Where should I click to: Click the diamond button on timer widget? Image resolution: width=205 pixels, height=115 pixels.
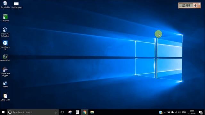(195, 6)
